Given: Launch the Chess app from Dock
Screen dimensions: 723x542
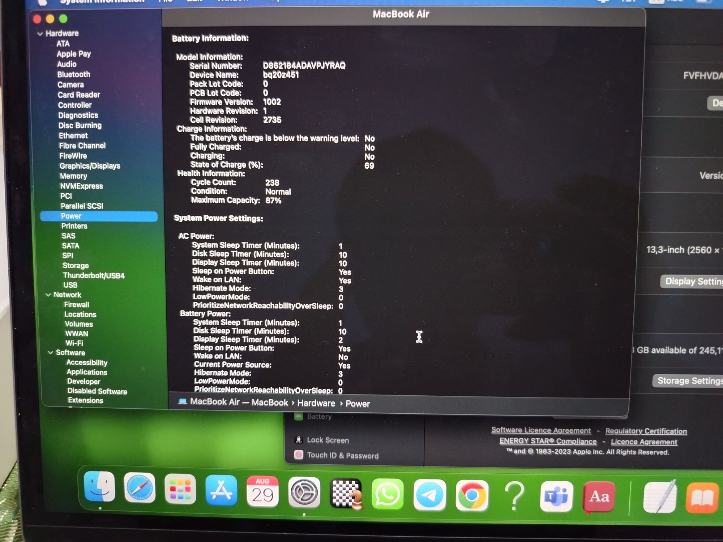Looking at the screenshot, I should [346, 493].
